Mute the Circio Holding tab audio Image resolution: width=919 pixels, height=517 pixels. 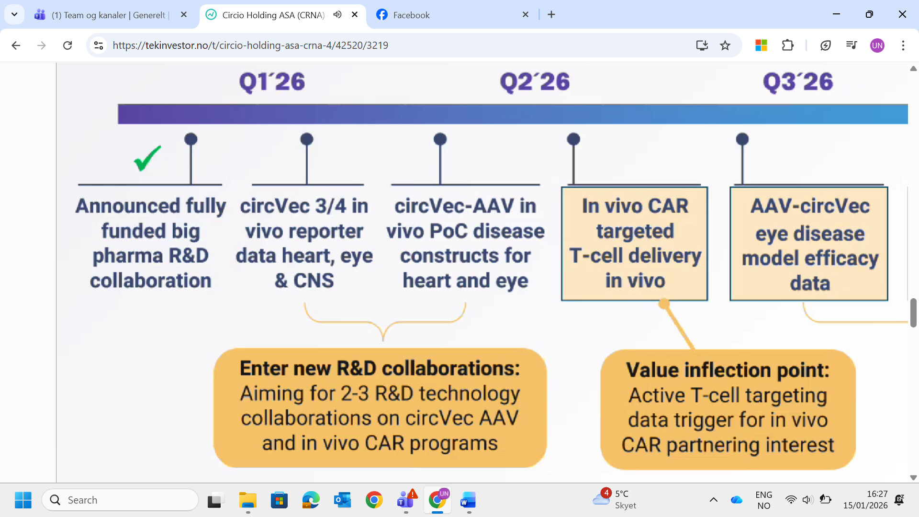337,14
